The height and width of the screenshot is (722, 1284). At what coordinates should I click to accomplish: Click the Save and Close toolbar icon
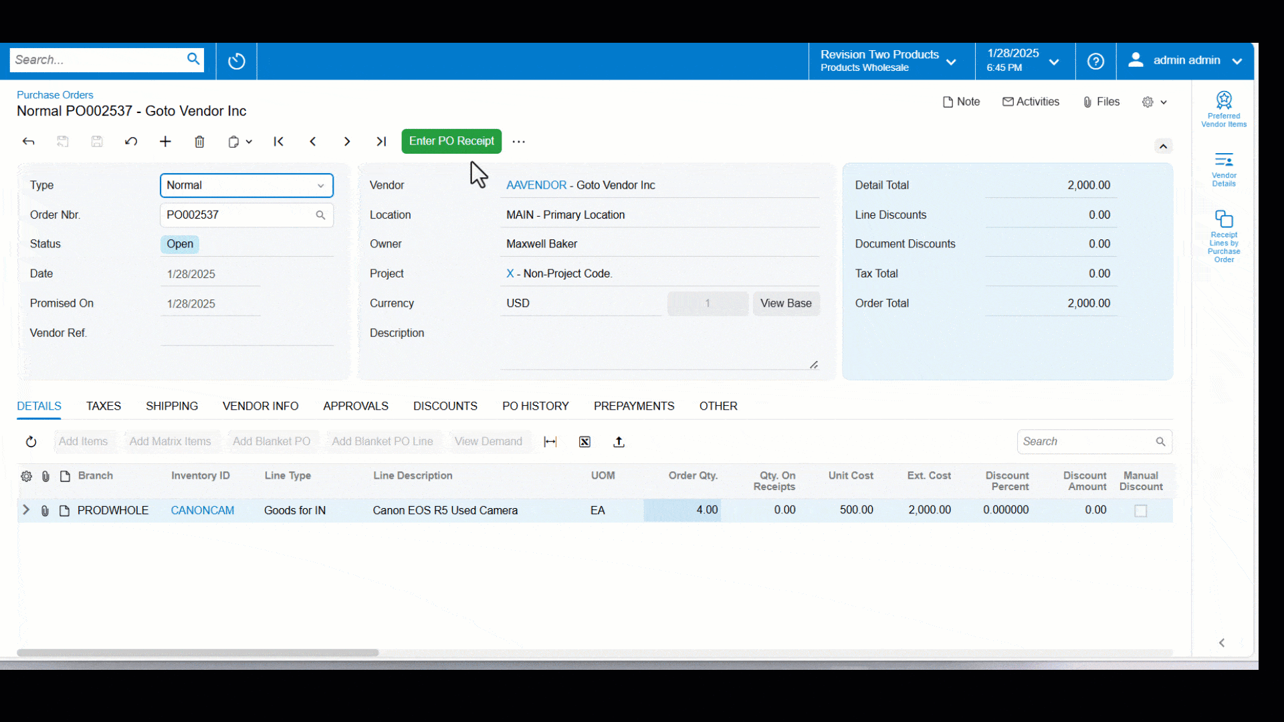click(63, 142)
